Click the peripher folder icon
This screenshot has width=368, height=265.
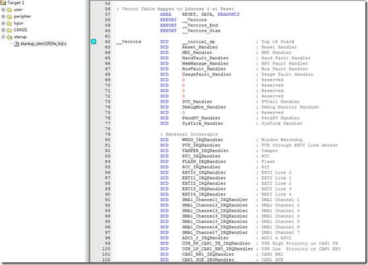[x=9, y=16]
